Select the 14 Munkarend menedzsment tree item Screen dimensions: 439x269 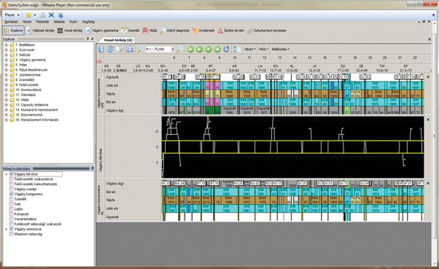36,110
